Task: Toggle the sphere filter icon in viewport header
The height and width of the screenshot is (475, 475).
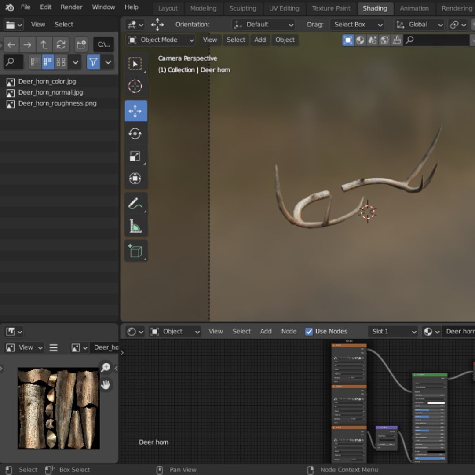Action: (360, 40)
